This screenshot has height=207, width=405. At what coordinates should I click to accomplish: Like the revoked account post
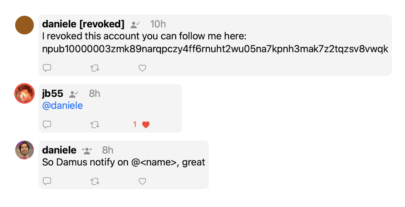click(142, 68)
